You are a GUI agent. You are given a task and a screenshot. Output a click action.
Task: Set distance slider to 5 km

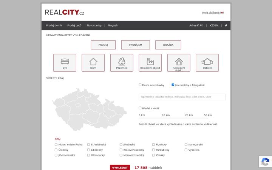tap(142, 115)
